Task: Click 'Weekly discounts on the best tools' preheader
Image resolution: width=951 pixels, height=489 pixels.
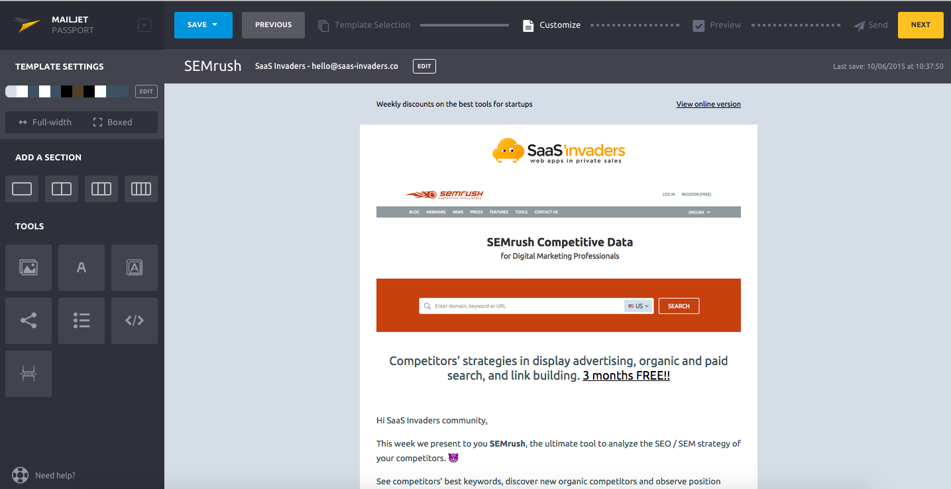Action: [454, 104]
